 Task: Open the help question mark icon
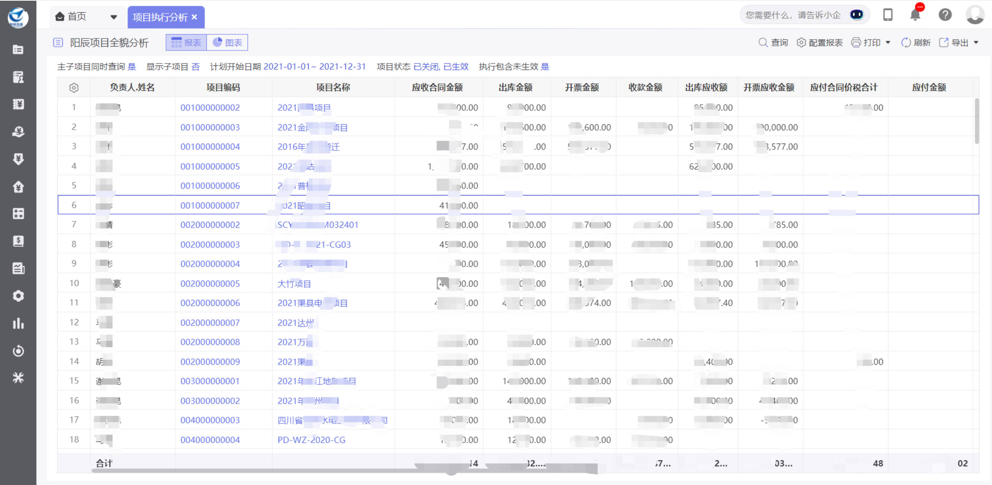[945, 15]
